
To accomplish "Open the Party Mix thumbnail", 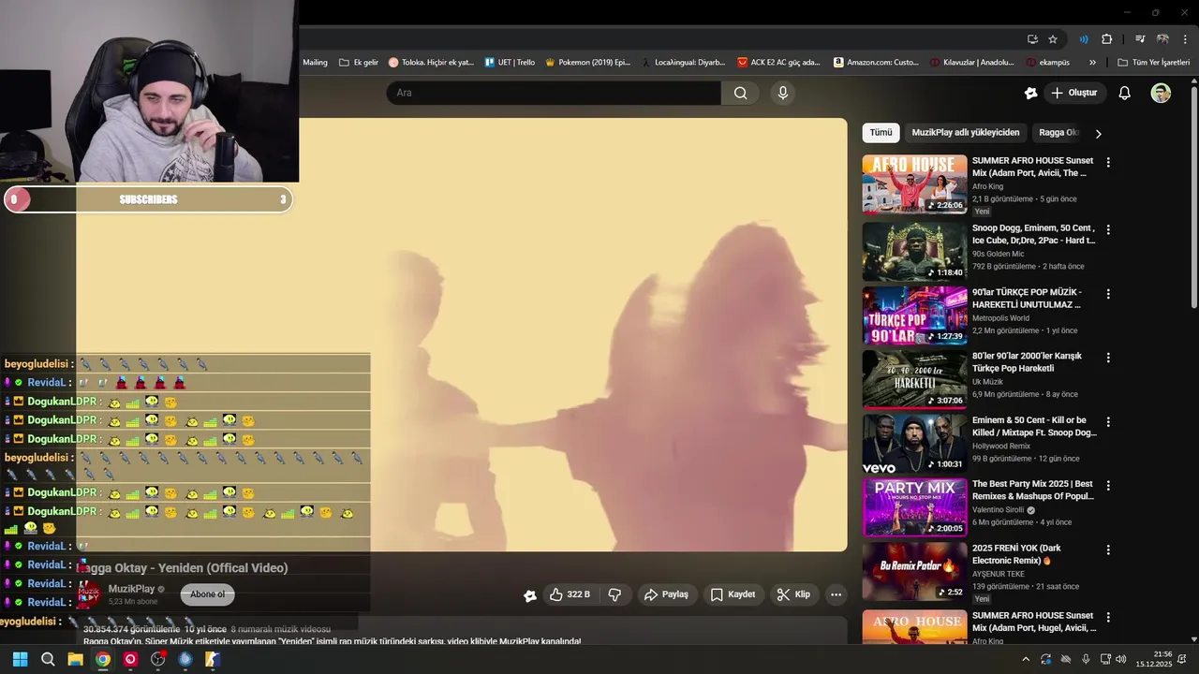I will pos(914,506).
